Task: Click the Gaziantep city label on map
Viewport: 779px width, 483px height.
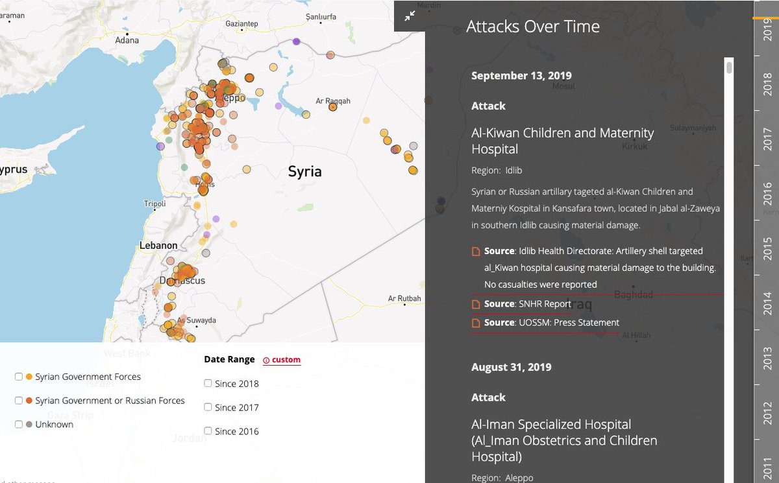Action: pos(241,24)
